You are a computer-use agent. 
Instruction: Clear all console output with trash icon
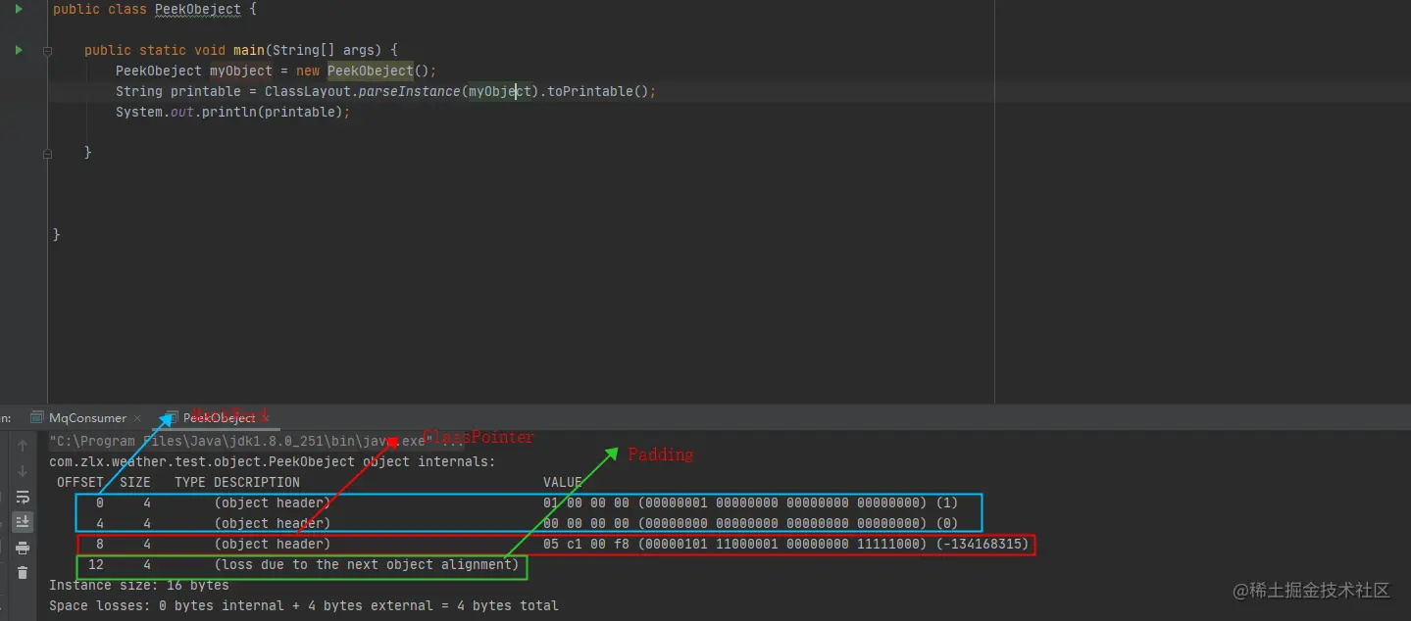pyautogui.click(x=23, y=573)
